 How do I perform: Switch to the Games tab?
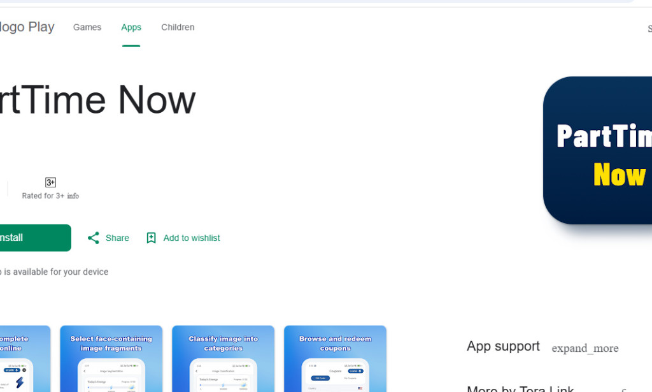(87, 27)
